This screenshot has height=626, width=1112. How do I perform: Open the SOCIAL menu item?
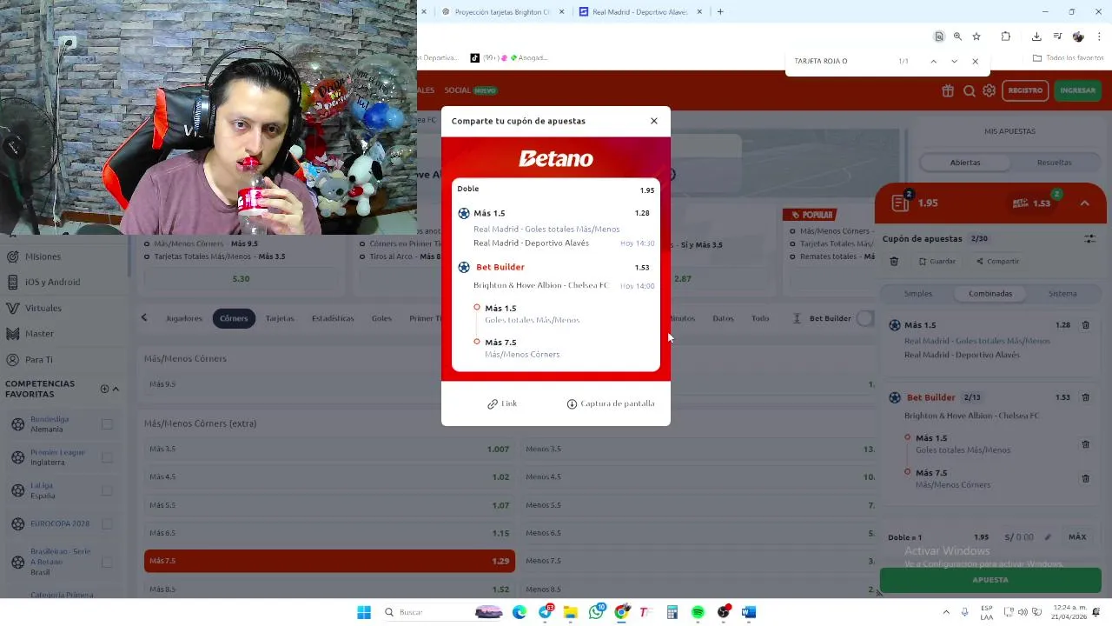pyautogui.click(x=457, y=90)
